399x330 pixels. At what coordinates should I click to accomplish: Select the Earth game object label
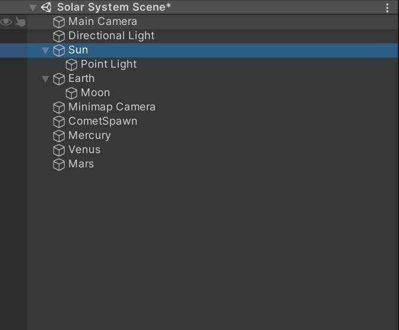tap(81, 78)
